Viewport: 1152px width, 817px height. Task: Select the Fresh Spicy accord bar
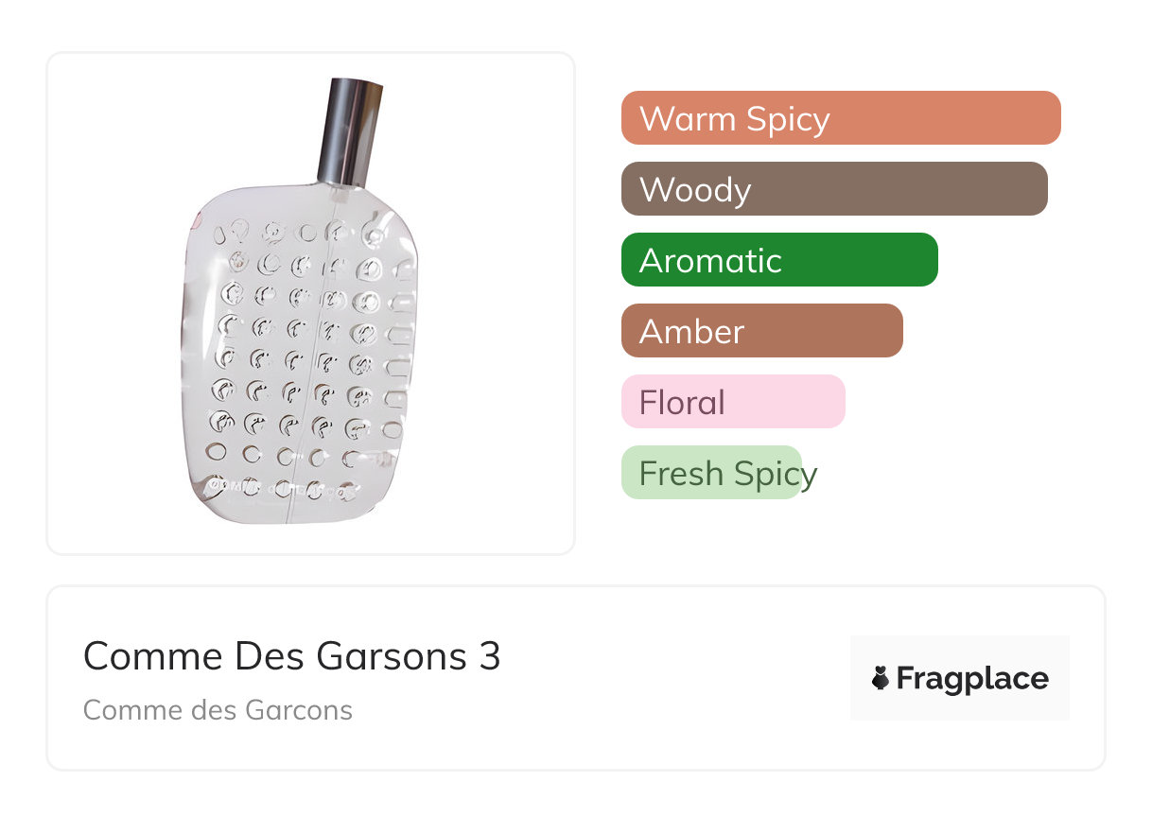tap(711, 473)
